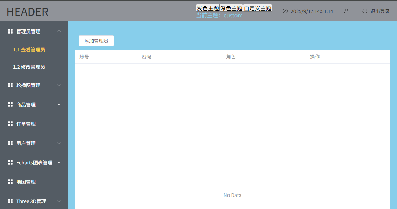Image resolution: width=397 pixels, height=209 pixels.
Task: Open the Echarts图表管理 submenu label
Action: point(35,163)
